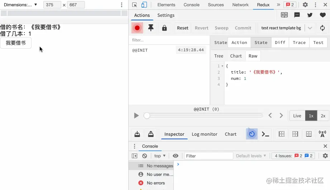
Task: Switch to the Diff tab
Action: click(x=280, y=42)
